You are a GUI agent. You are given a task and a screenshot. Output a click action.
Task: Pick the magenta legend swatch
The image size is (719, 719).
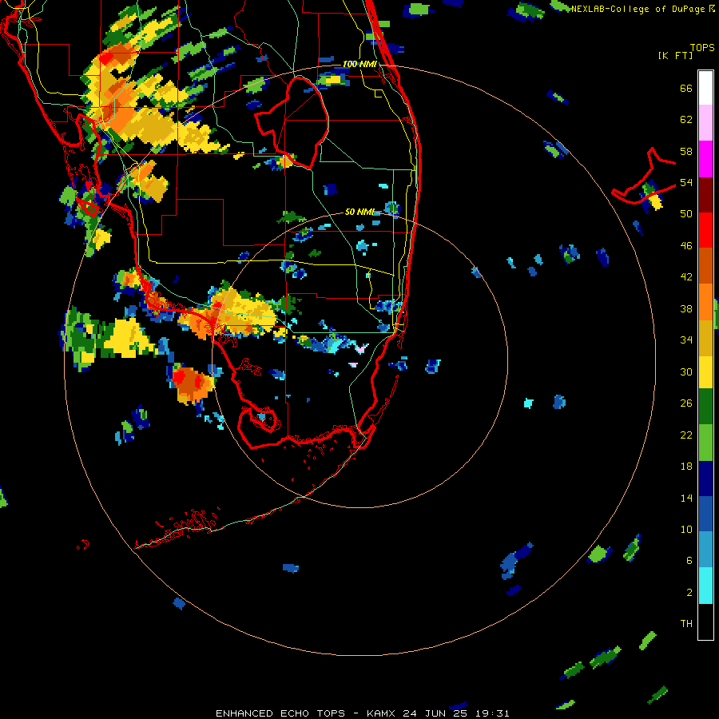(705, 159)
